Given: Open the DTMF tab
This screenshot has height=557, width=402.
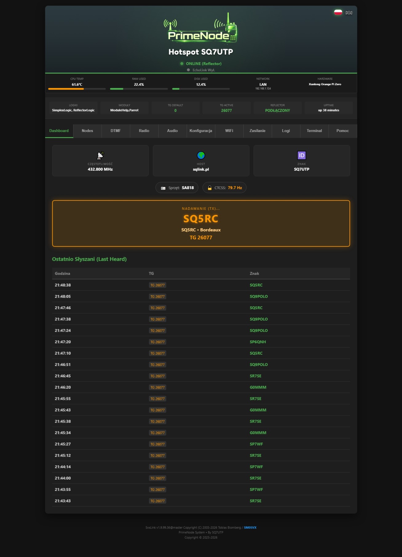Looking at the screenshot, I should click(116, 131).
